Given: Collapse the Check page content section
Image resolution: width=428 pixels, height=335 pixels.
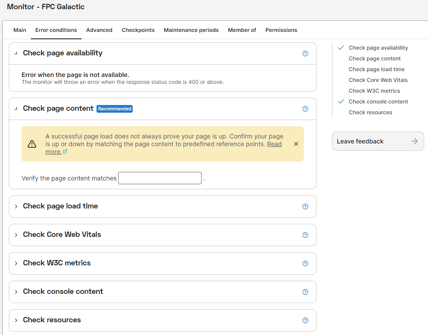Looking at the screenshot, I should pos(16,108).
